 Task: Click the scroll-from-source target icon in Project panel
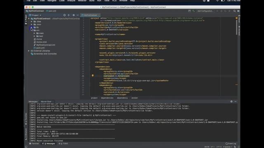pyautogui.click(x=64, y=15)
